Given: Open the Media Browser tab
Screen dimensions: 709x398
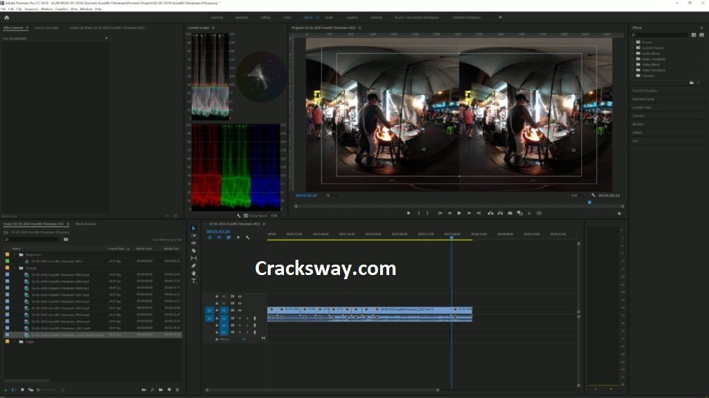Looking at the screenshot, I should pos(85,224).
